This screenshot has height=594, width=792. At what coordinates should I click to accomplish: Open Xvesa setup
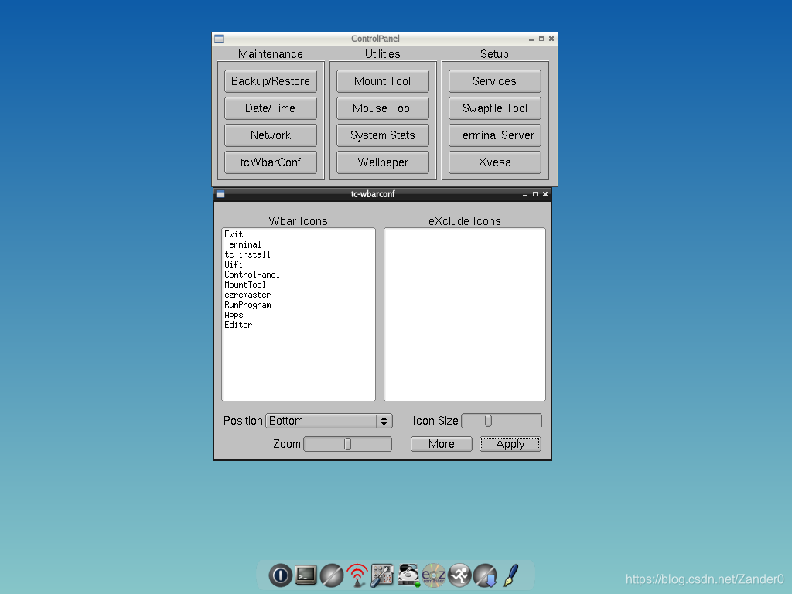pos(494,162)
